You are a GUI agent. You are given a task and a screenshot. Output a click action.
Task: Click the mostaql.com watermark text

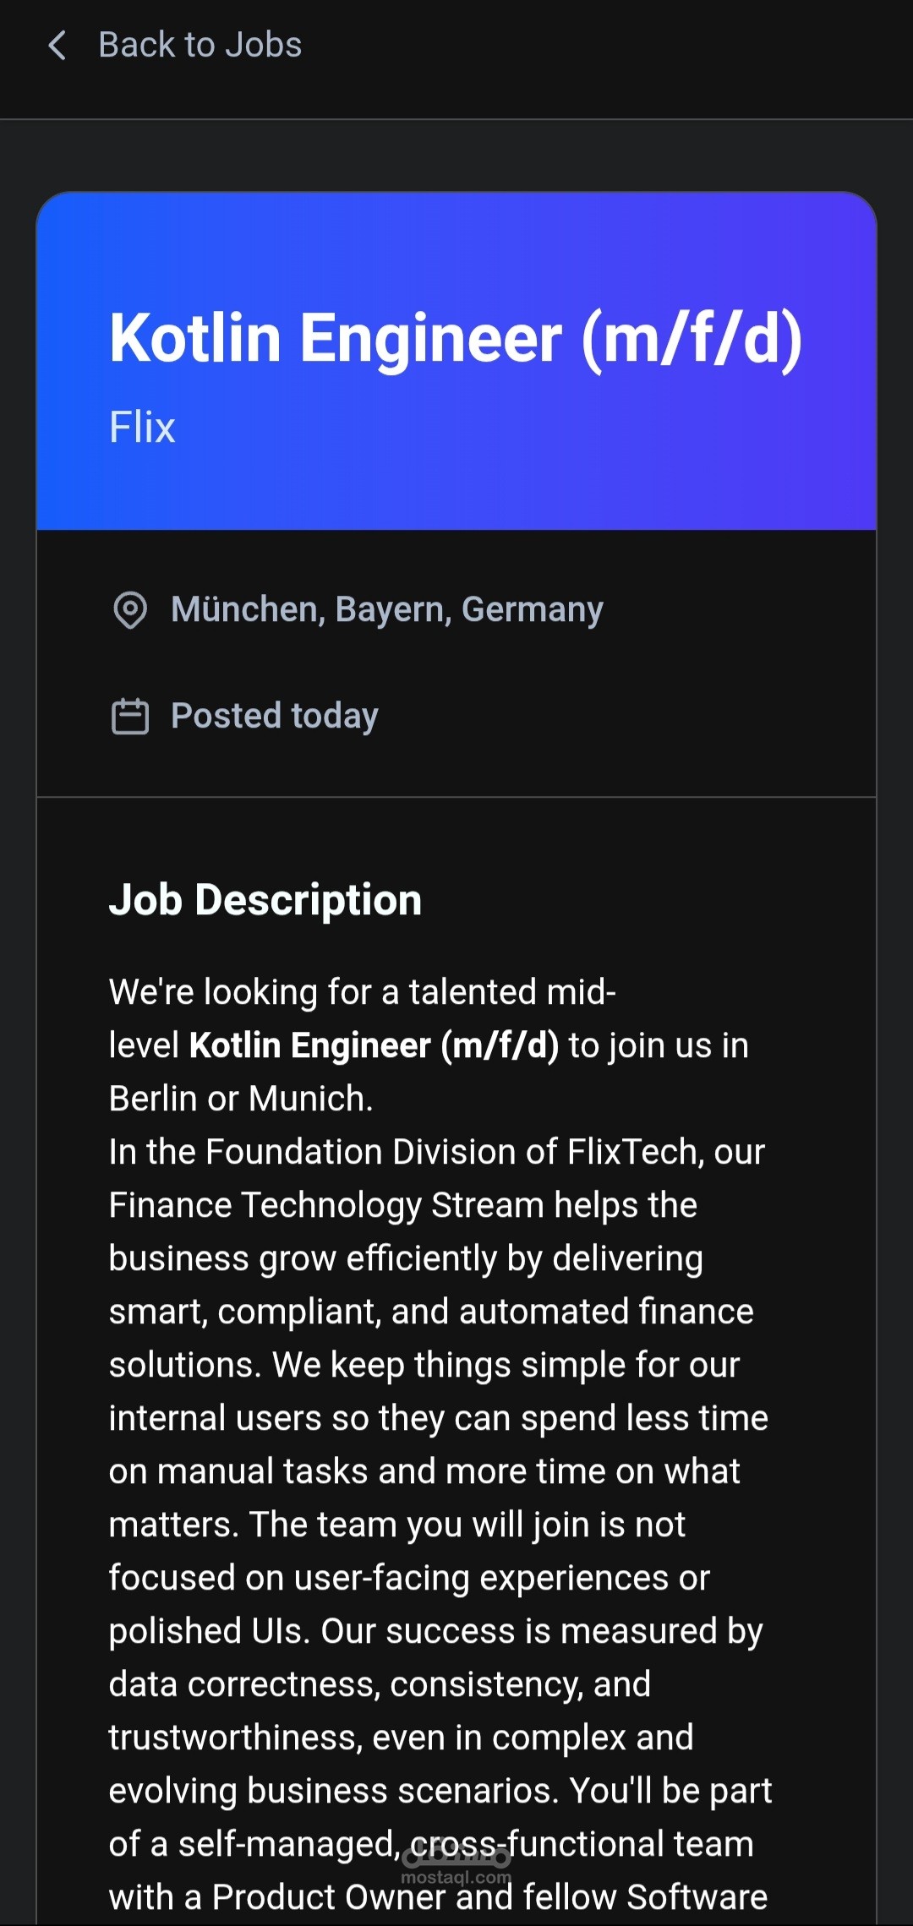point(456,1878)
